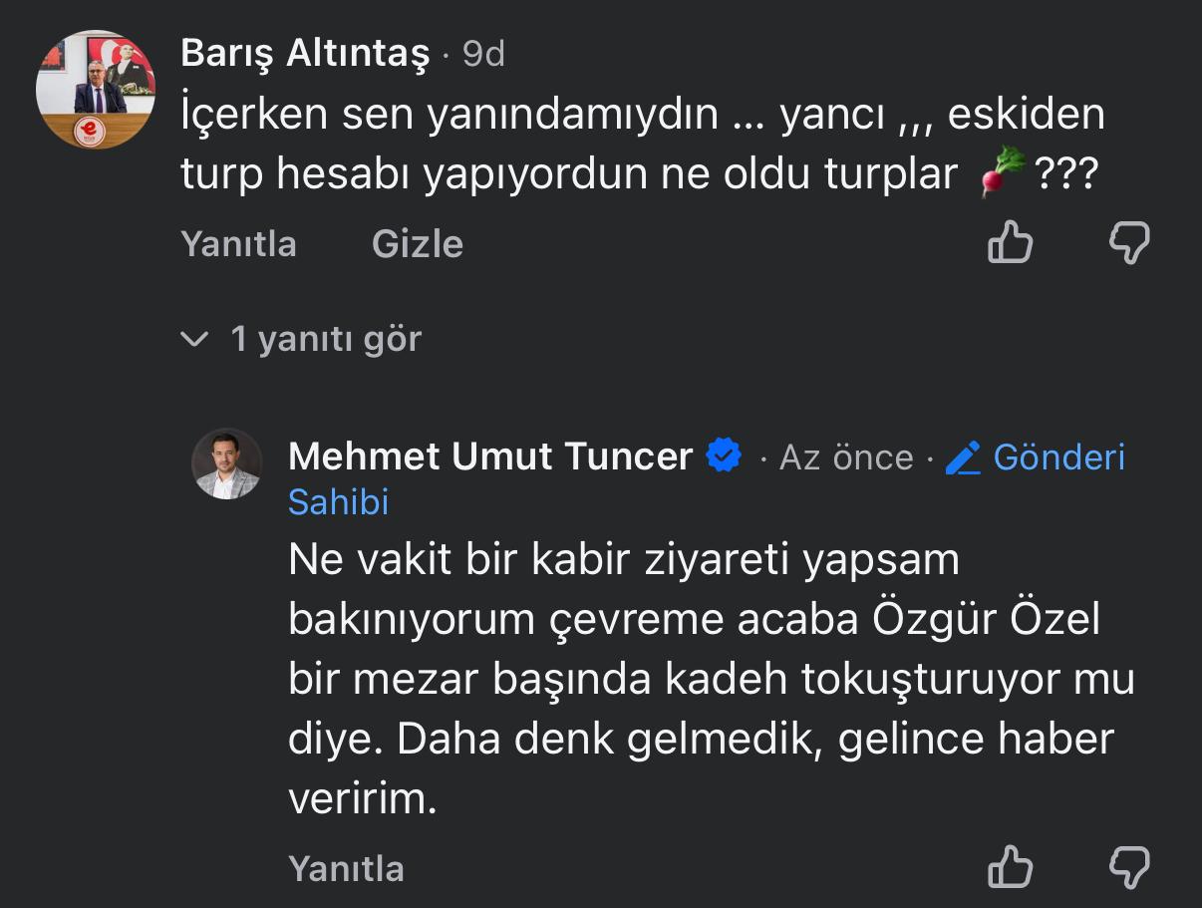Screen dimensions: 1202x908
Task: Like Barış Altıntaş's comment with thumbs up
Action: point(1010,242)
